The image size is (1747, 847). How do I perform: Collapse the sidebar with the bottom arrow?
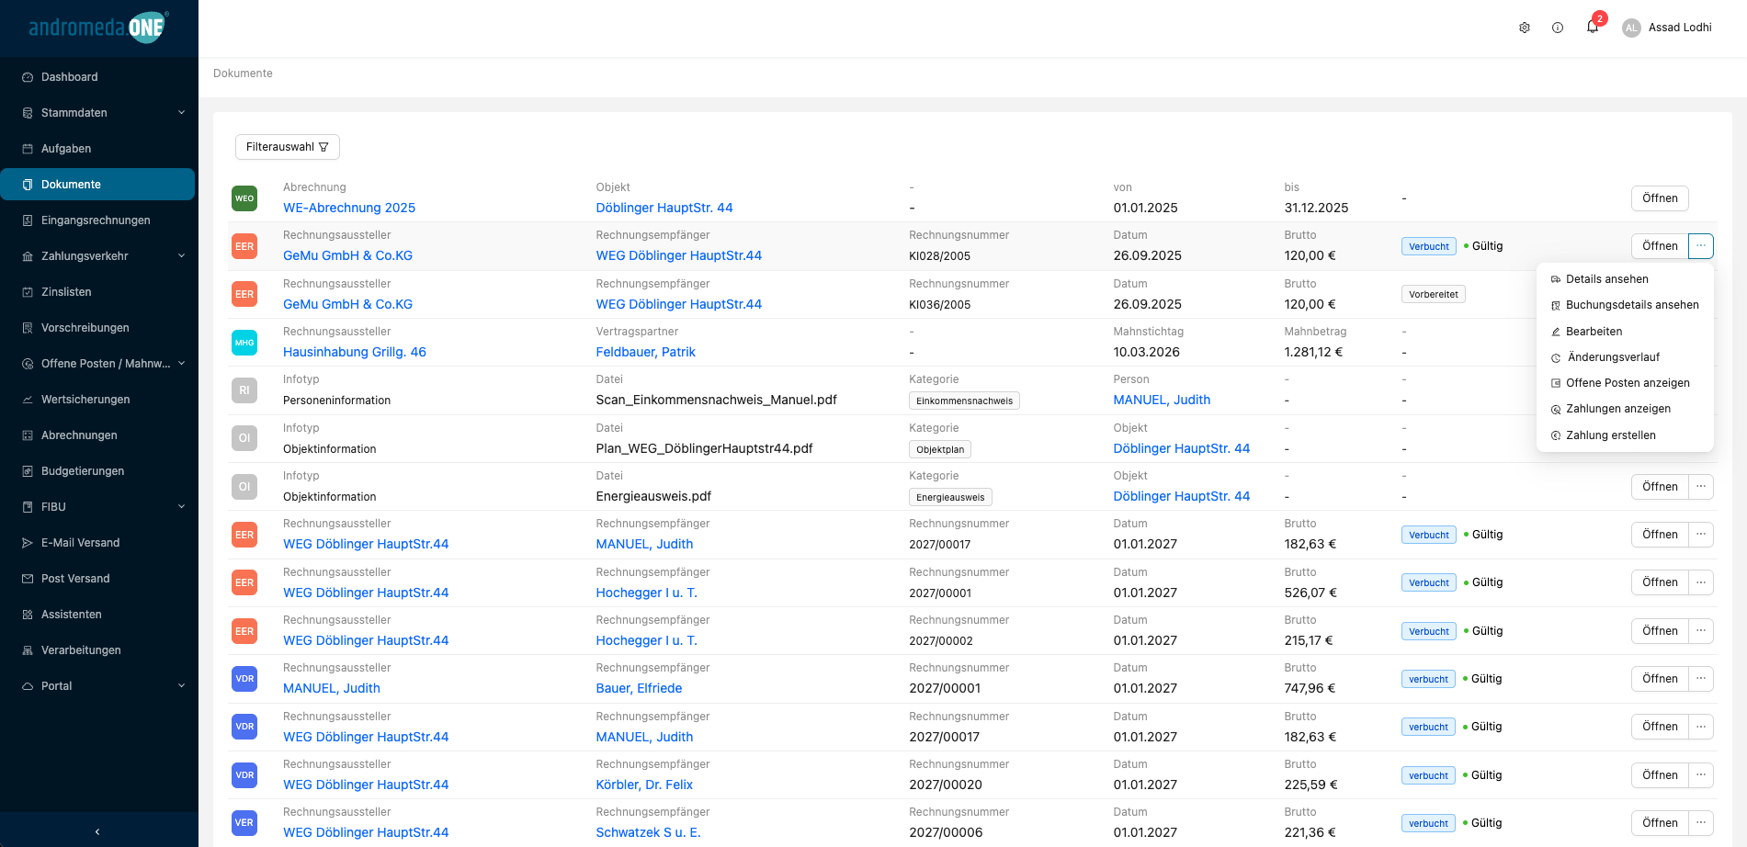pos(97,831)
